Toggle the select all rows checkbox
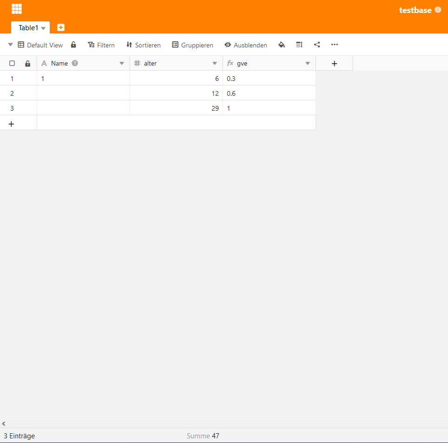The width and height of the screenshot is (448, 443). (x=12, y=64)
